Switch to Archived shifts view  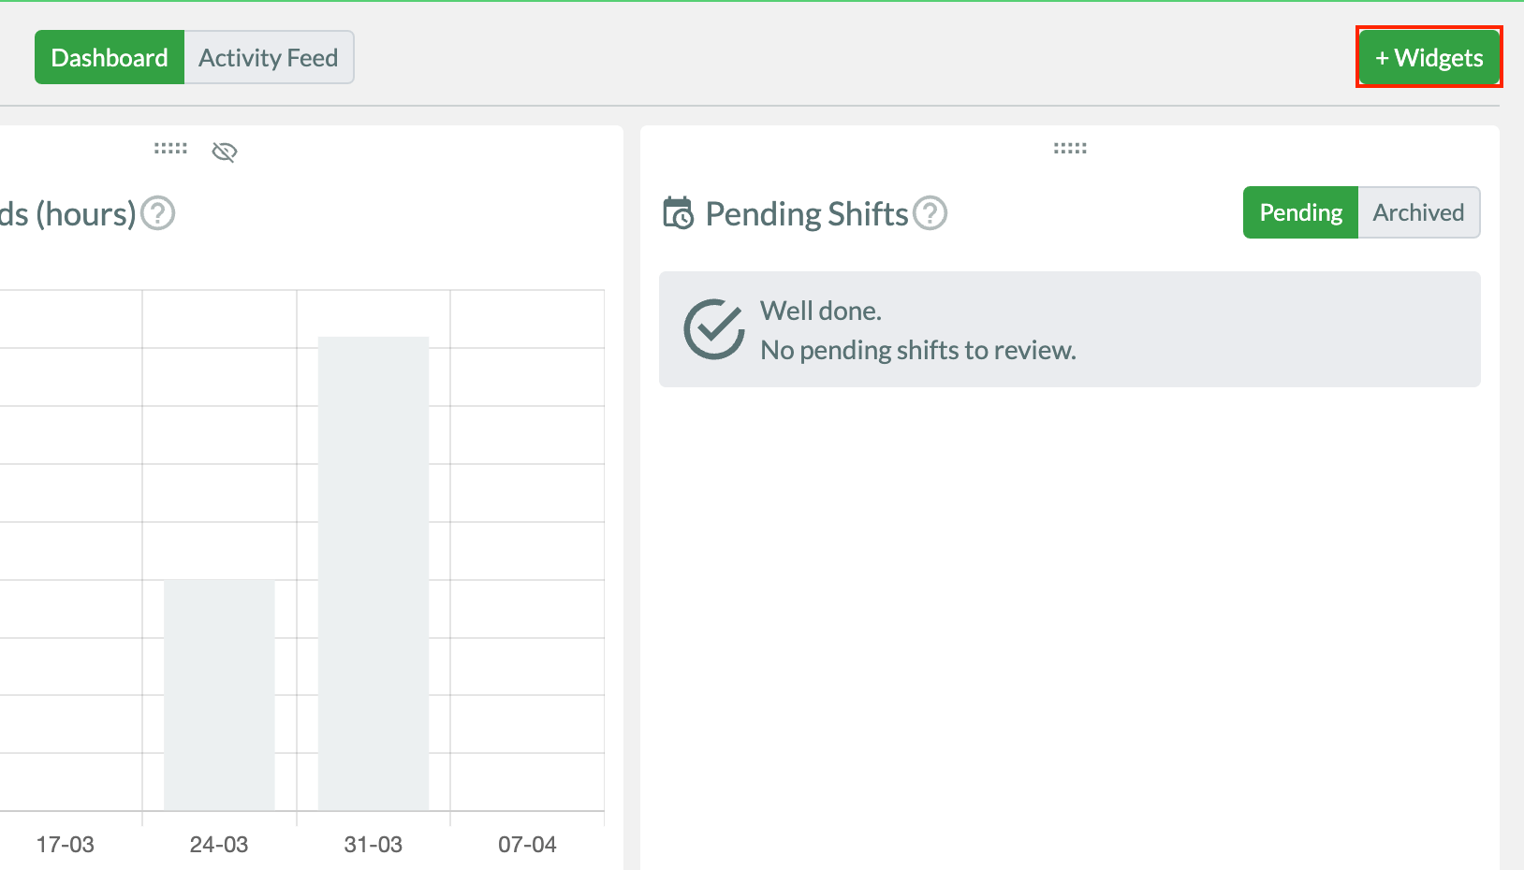pyautogui.click(x=1418, y=213)
